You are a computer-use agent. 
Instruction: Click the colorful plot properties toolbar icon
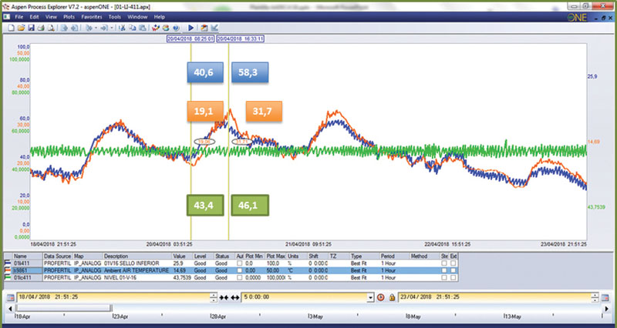[156, 28]
